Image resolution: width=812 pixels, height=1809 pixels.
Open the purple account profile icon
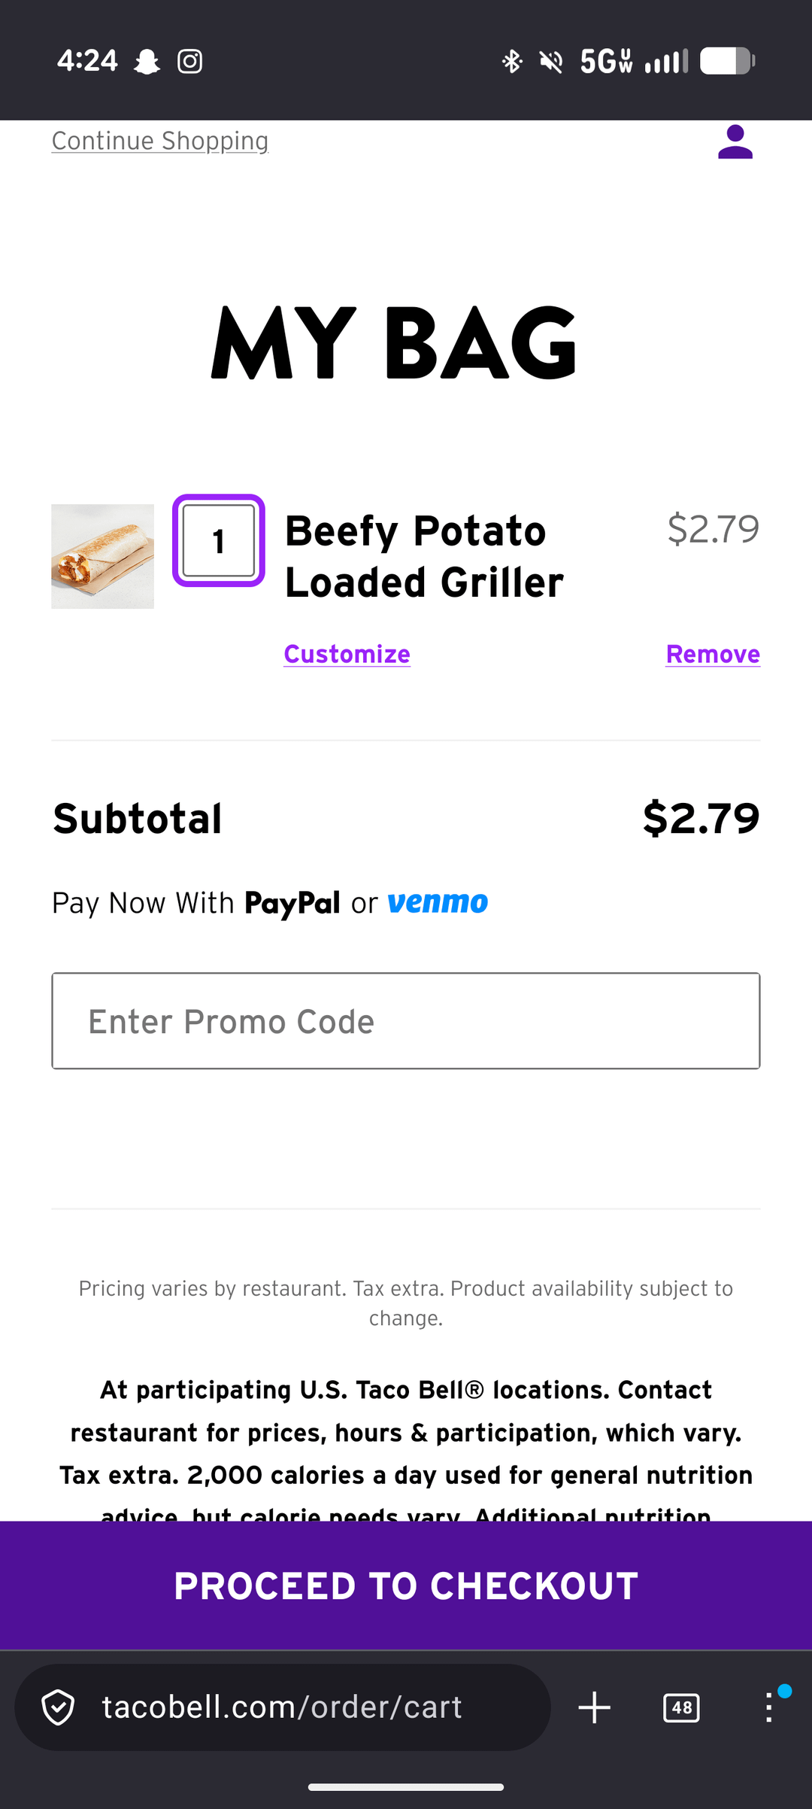pyautogui.click(x=735, y=142)
